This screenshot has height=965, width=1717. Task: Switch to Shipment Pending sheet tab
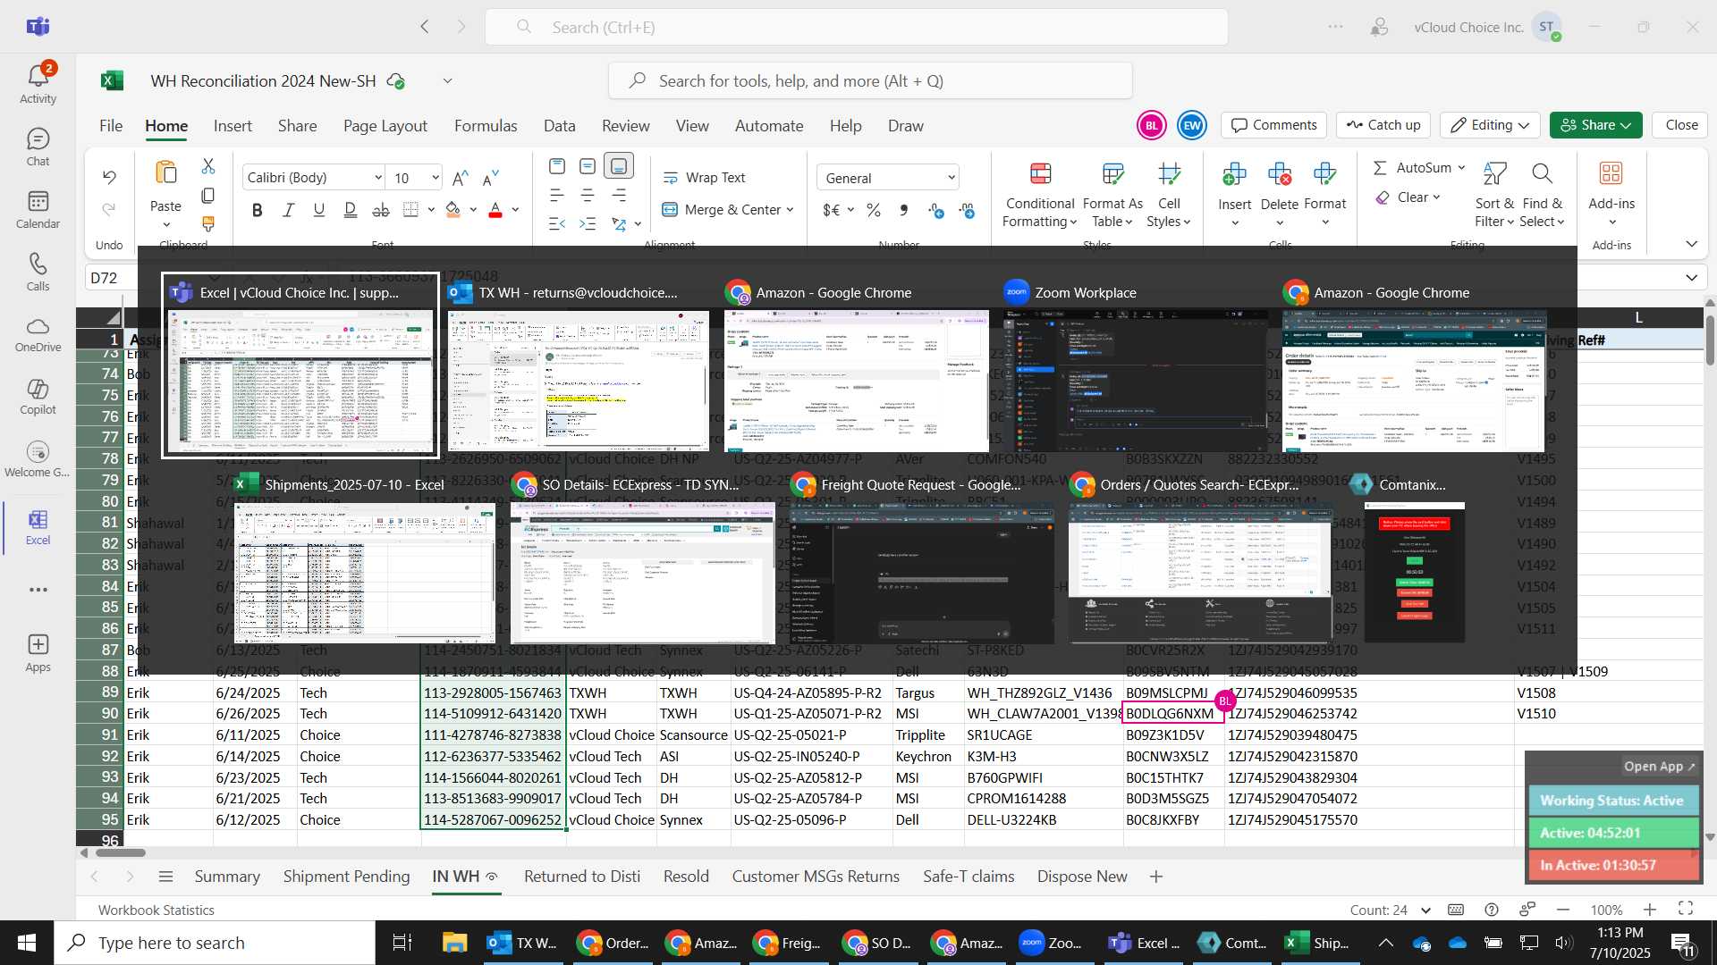[346, 877]
